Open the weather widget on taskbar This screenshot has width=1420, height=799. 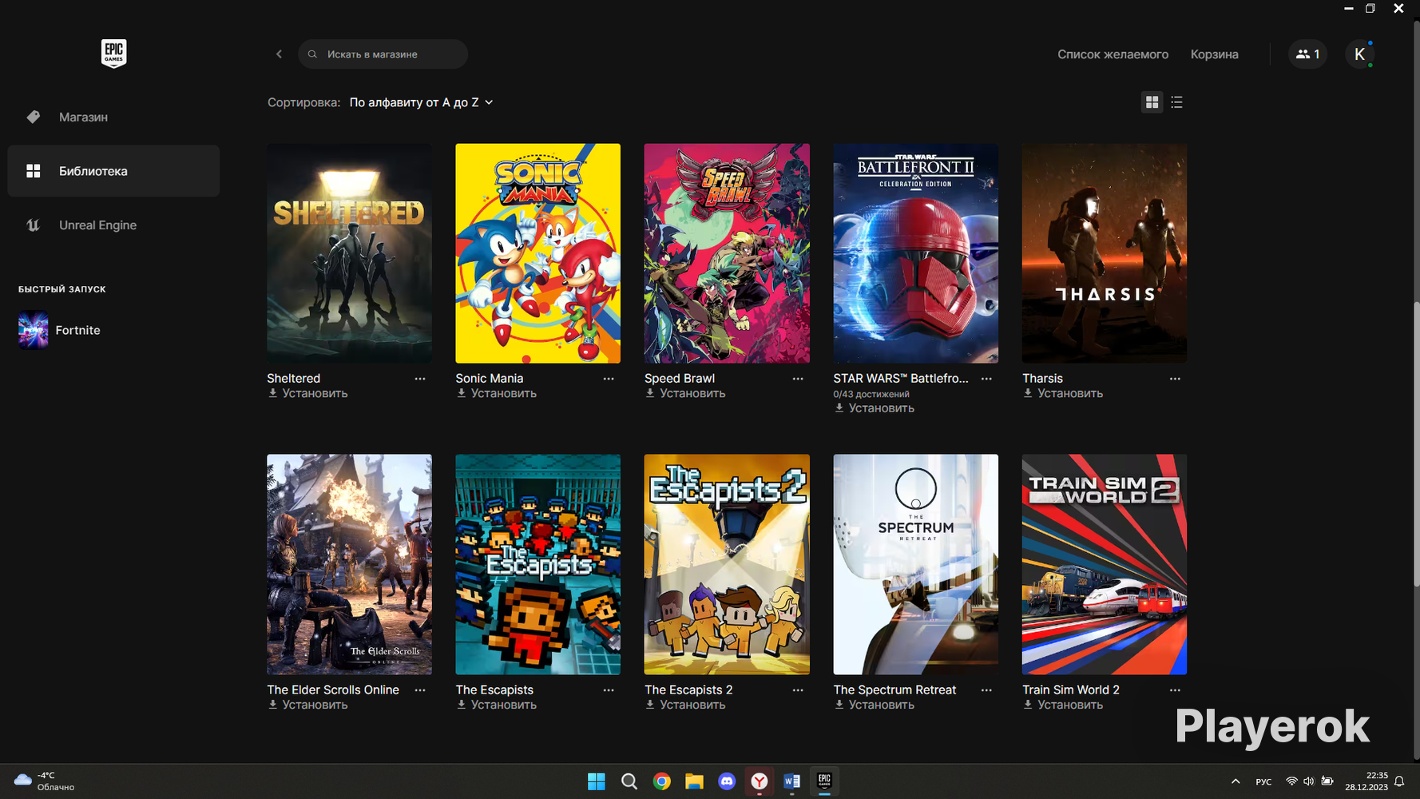point(46,781)
